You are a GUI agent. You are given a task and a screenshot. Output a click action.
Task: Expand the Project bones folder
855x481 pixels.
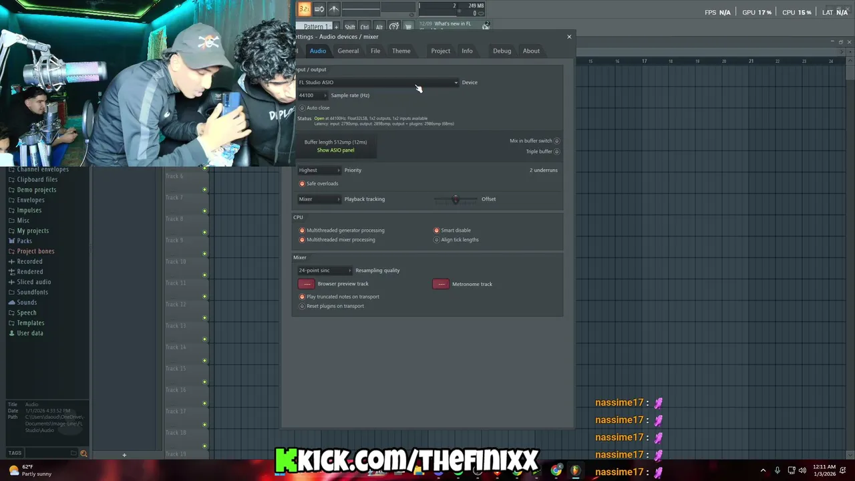pos(31,251)
